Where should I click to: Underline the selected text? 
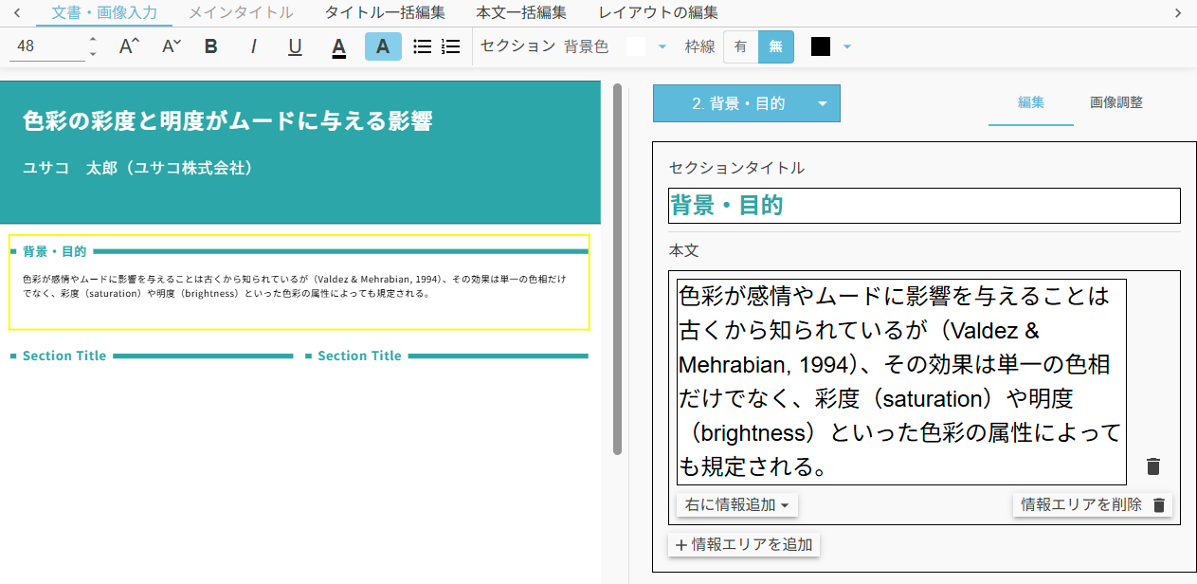[x=295, y=46]
